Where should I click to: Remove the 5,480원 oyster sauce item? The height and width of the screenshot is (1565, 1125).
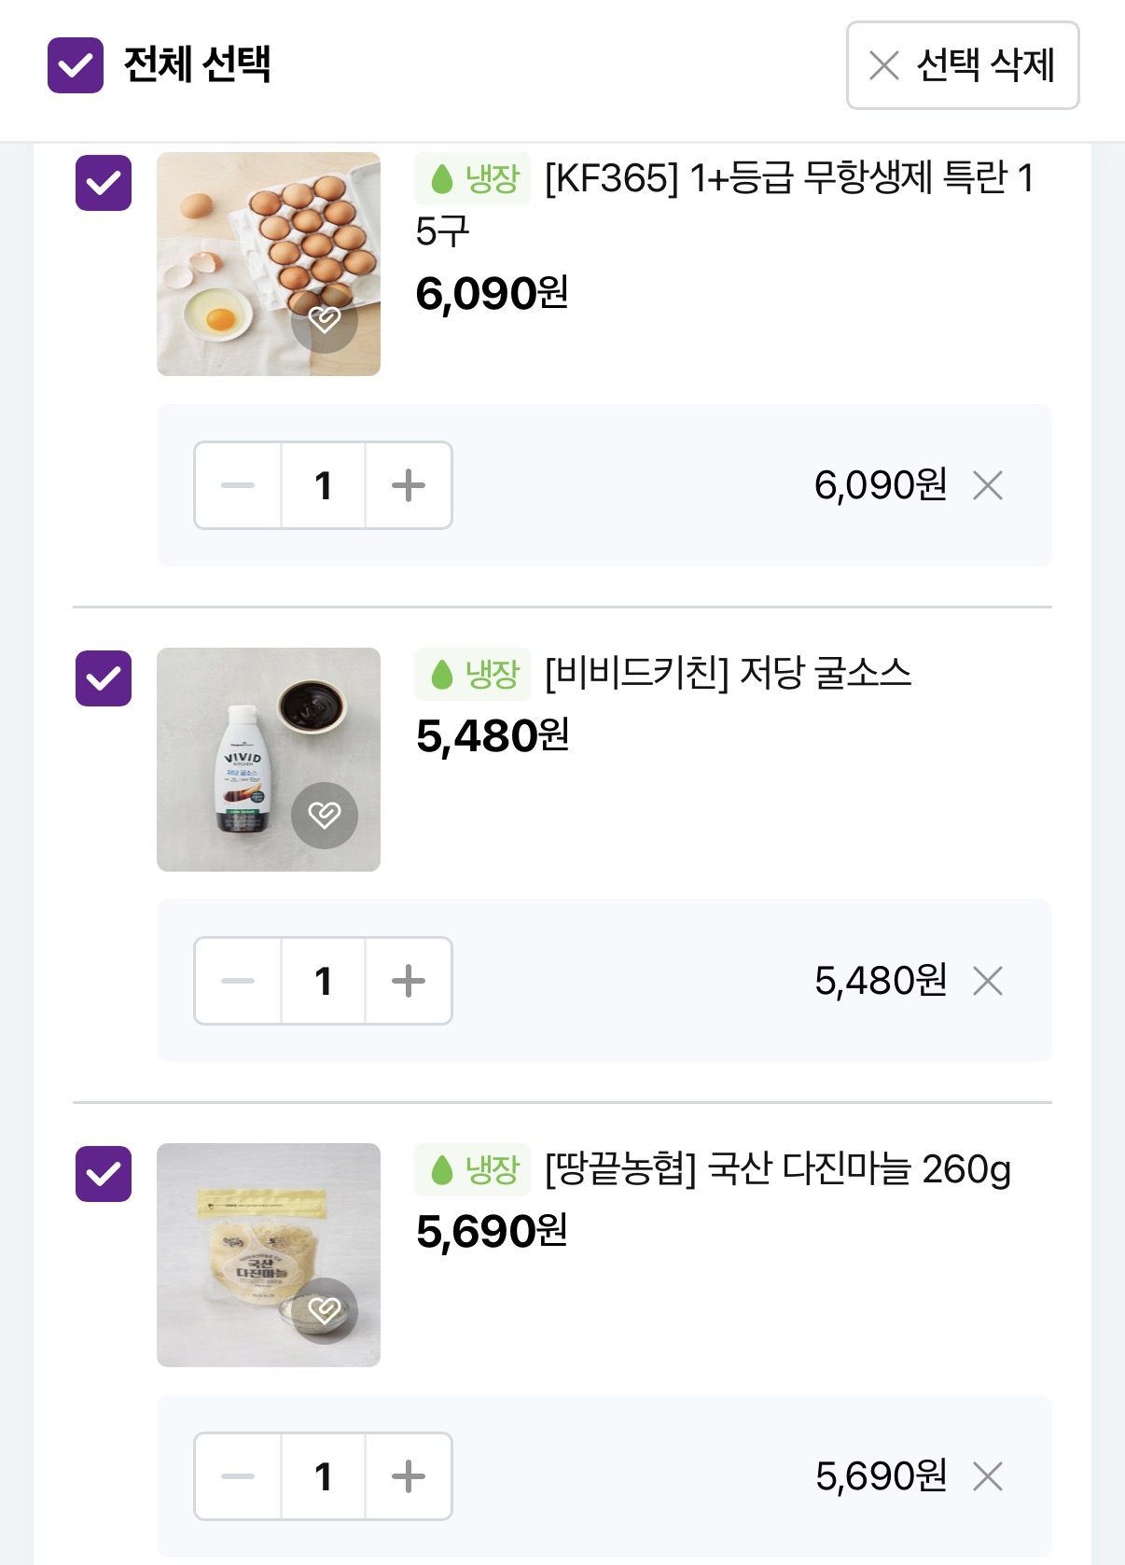click(988, 981)
